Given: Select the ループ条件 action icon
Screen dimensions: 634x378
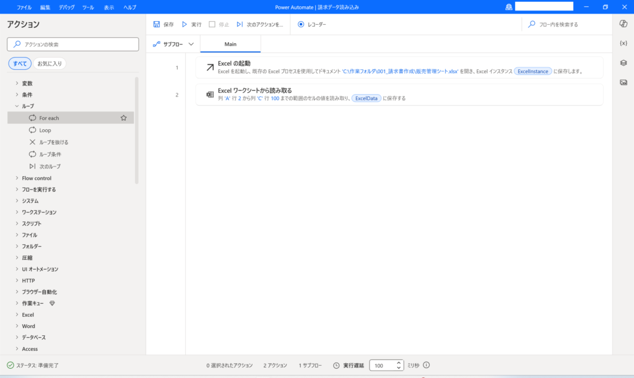Looking at the screenshot, I should (32, 154).
